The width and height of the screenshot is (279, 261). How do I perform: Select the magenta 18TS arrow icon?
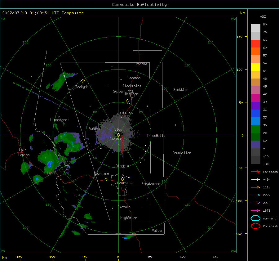click(255, 211)
